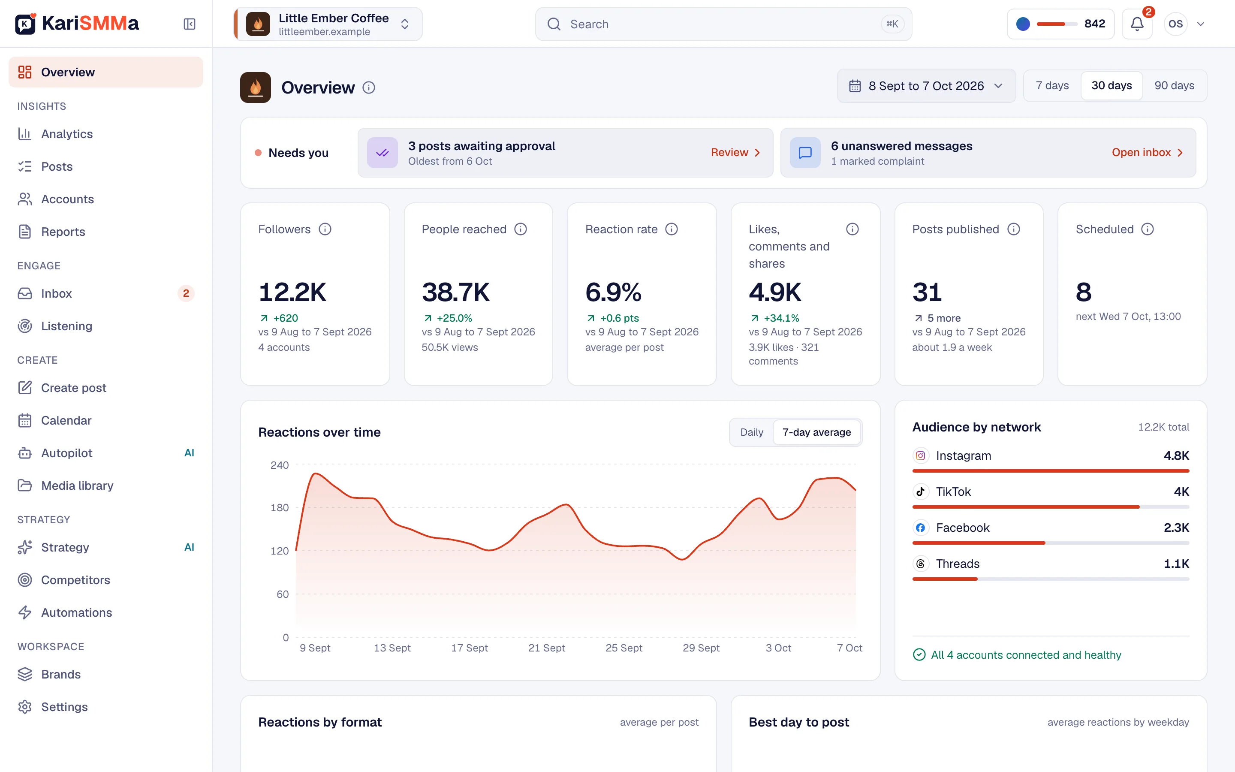The width and height of the screenshot is (1235, 772).
Task: Click the blue message bubble icon
Action: click(x=805, y=153)
